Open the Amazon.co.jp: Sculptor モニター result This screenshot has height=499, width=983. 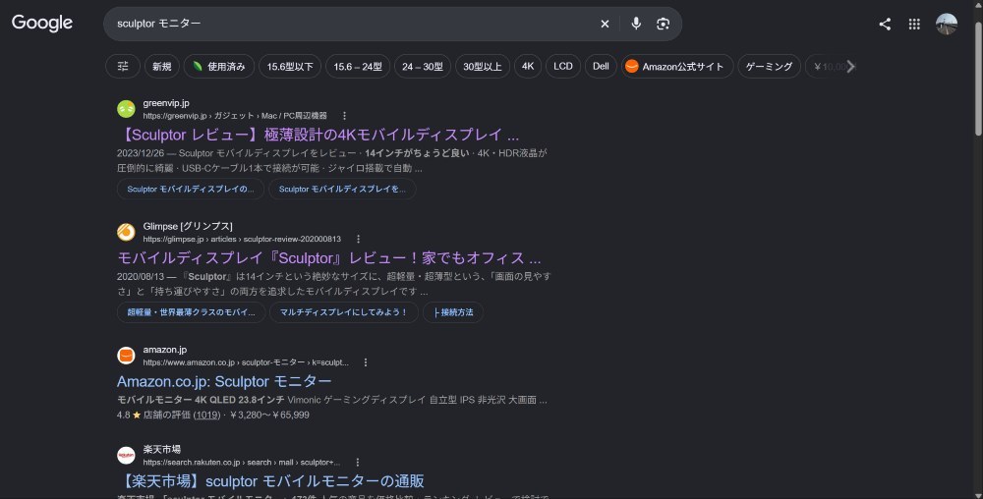224,381
